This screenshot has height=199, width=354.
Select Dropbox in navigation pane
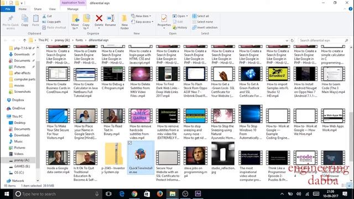[18, 100]
